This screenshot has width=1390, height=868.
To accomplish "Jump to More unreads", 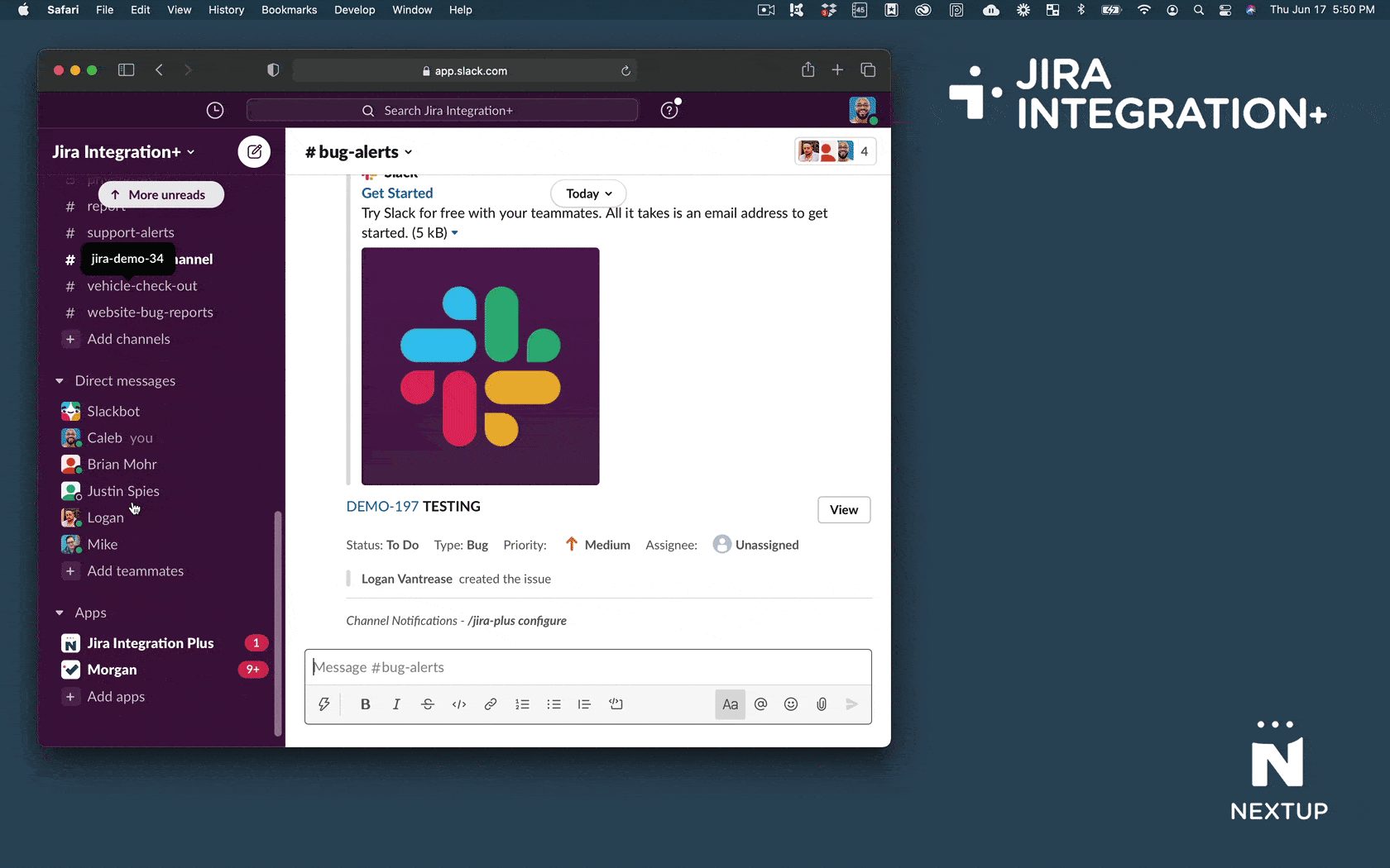I will click(161, 195).
